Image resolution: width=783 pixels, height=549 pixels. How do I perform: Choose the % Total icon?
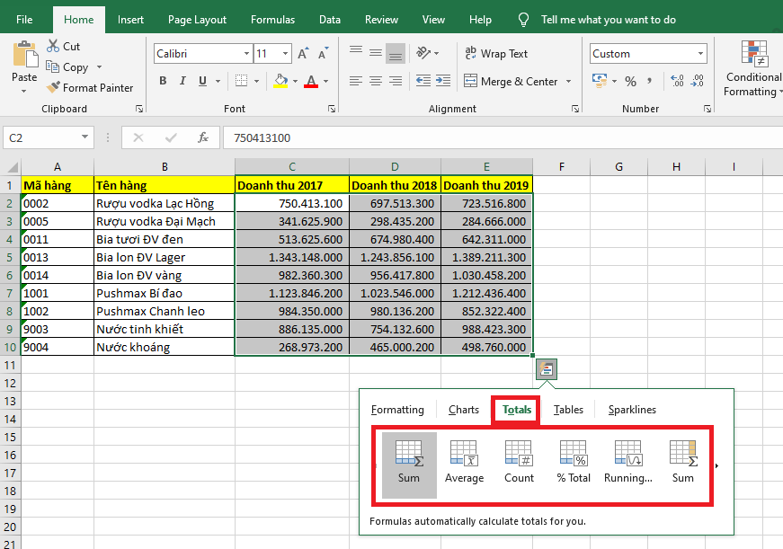[x=574, y=461]
